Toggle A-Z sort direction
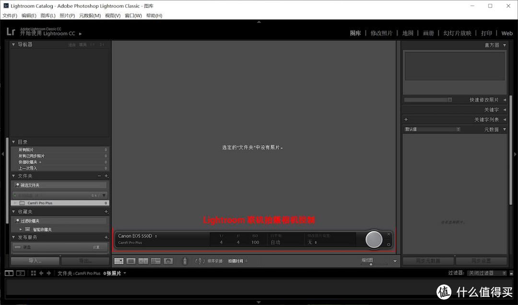Viewport: 518px width, 305px height. click(200, 261)
